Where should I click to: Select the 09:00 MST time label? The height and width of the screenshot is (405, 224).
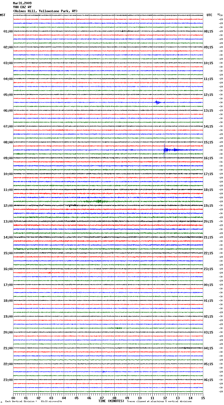coord(8,158)
